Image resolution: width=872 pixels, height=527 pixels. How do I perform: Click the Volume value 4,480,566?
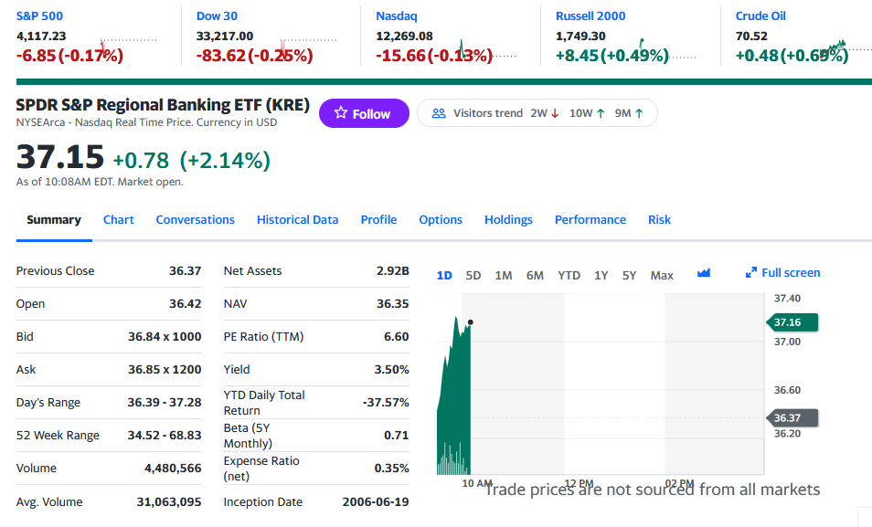pos(173,468)
